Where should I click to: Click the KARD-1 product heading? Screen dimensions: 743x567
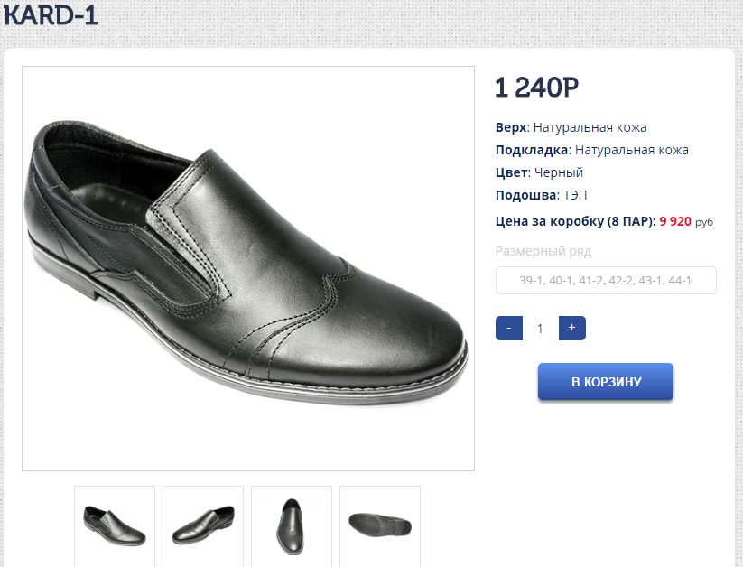coord(51,14)
